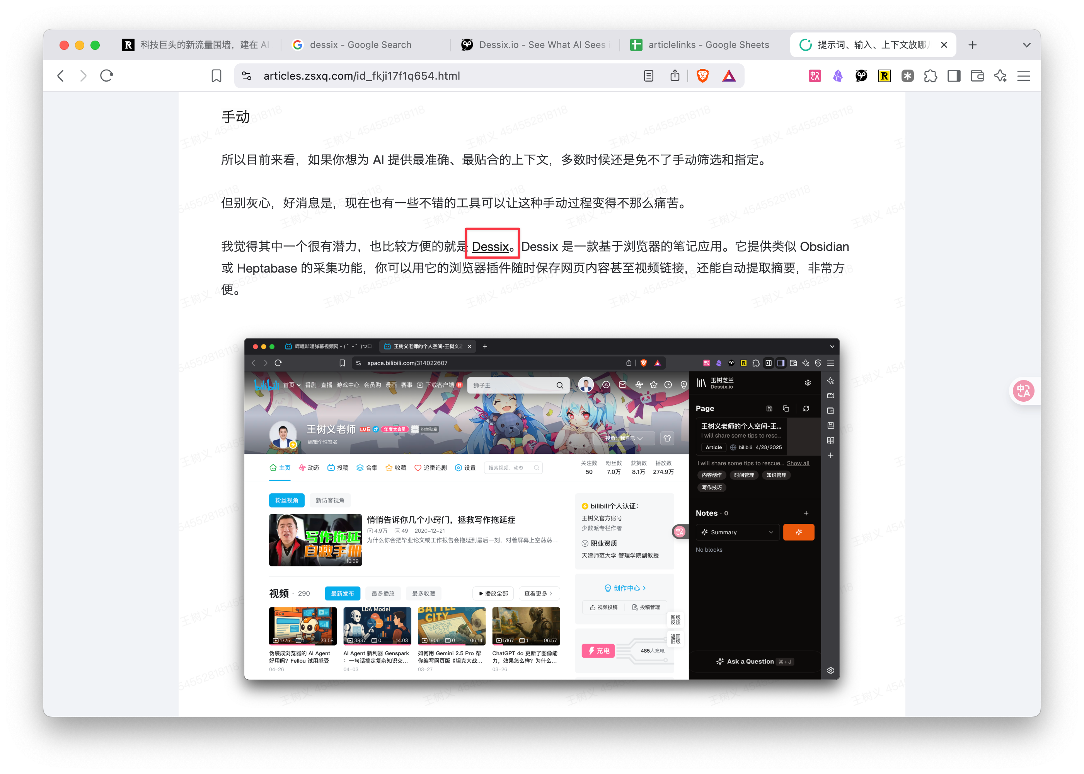Open the Readwise Reader extension
1084x774 pixels.
885,76
